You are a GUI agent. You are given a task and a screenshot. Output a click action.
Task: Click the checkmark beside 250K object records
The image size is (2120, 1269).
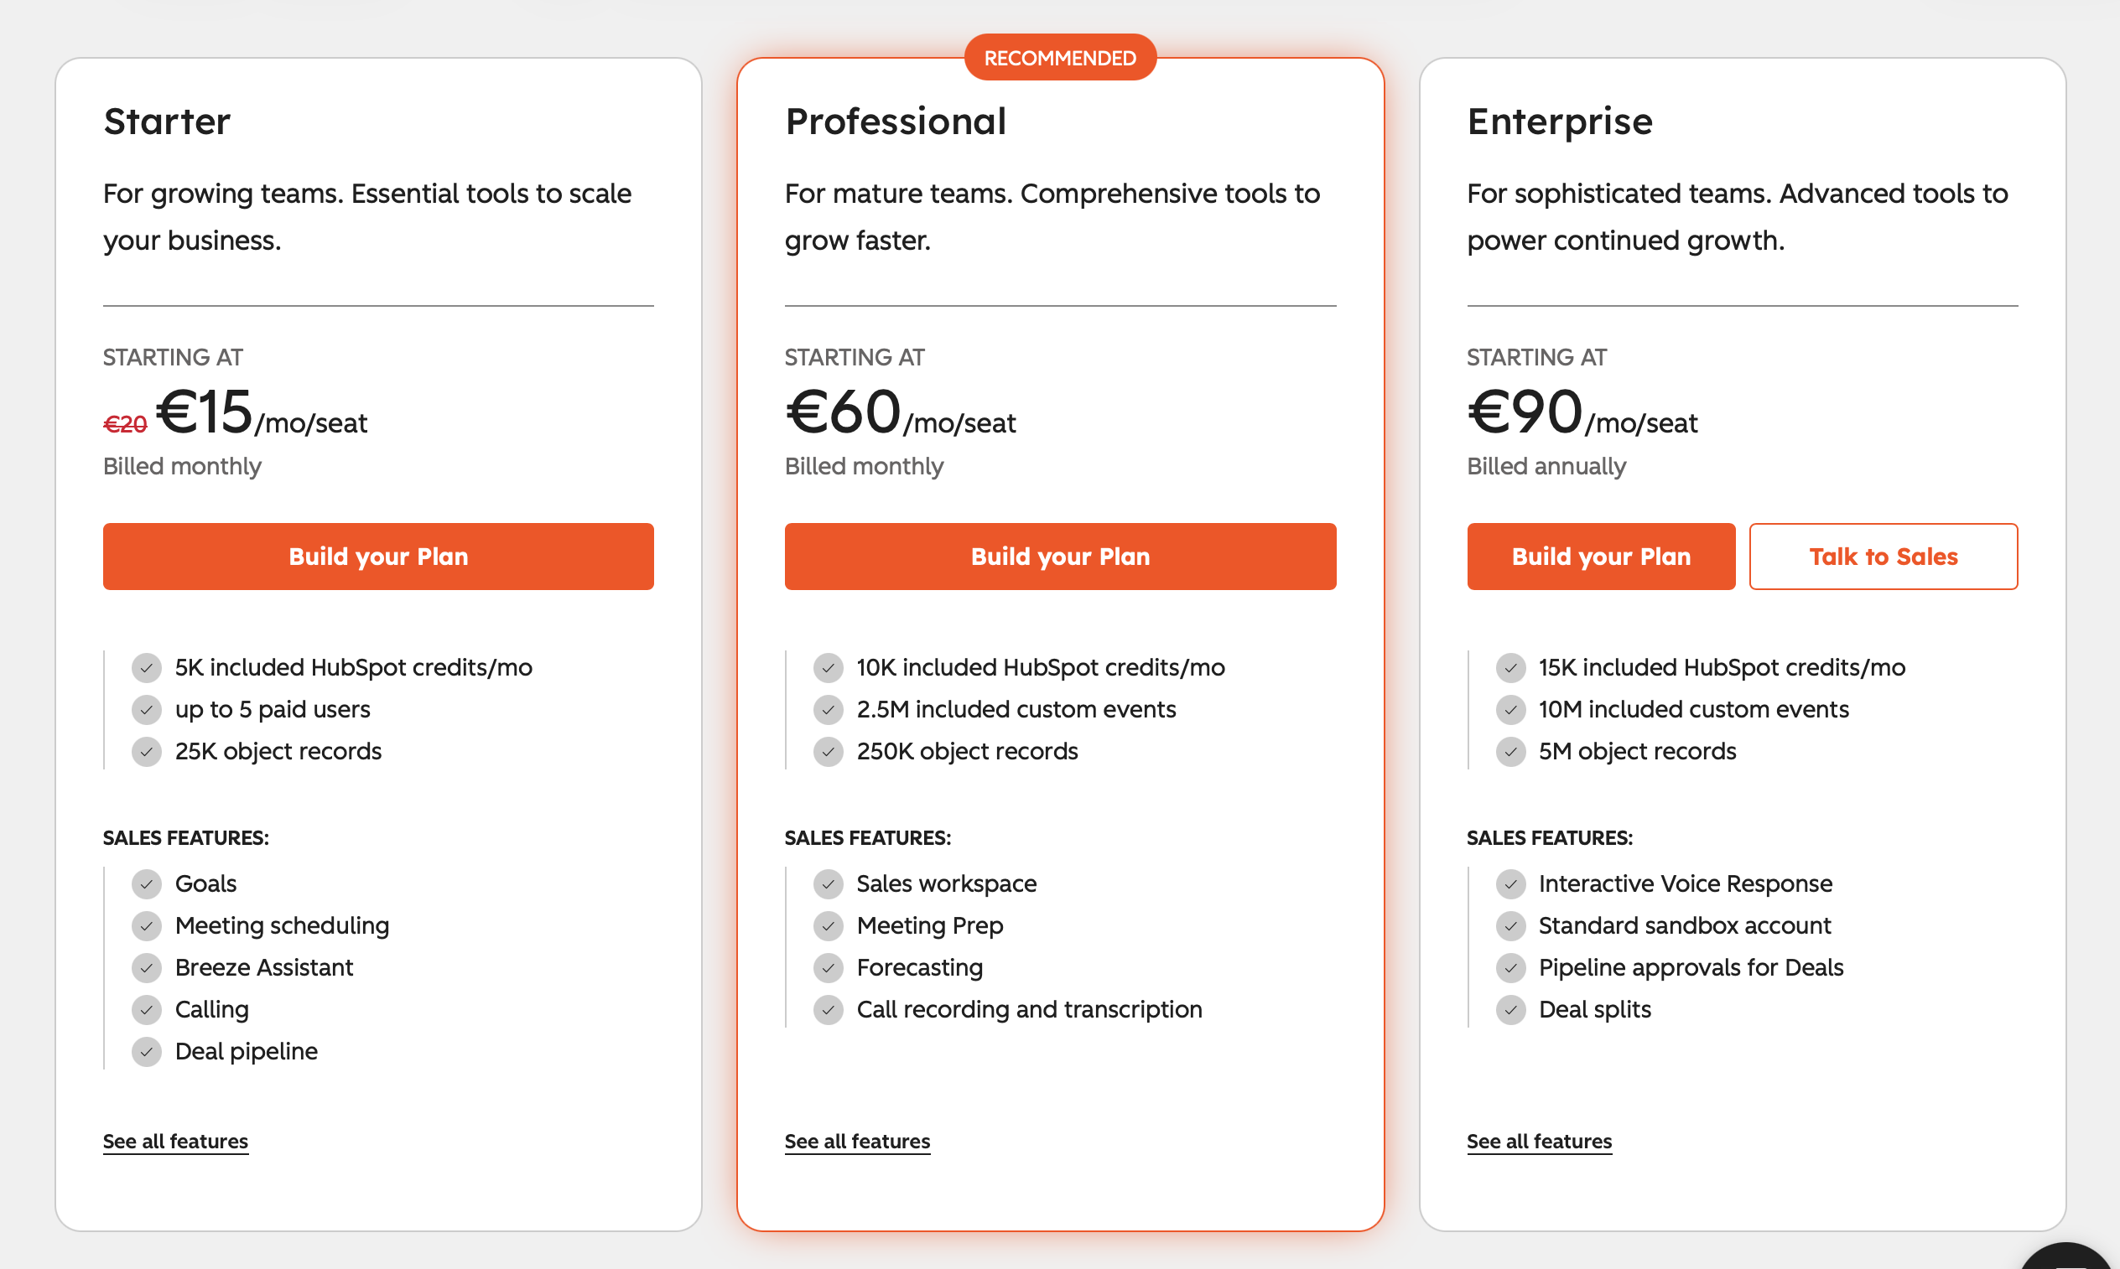pos(829,752)
